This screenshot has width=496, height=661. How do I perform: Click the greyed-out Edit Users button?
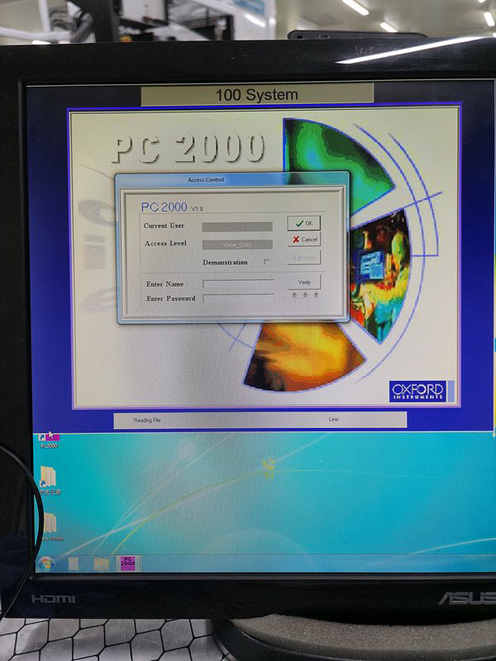[304, 257]
